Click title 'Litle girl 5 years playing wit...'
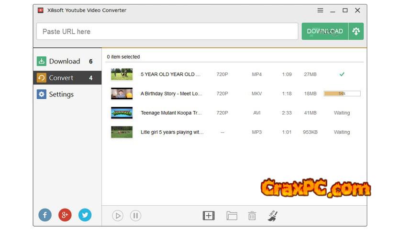The height and width of the screenshot is (231, 400). 172,132
